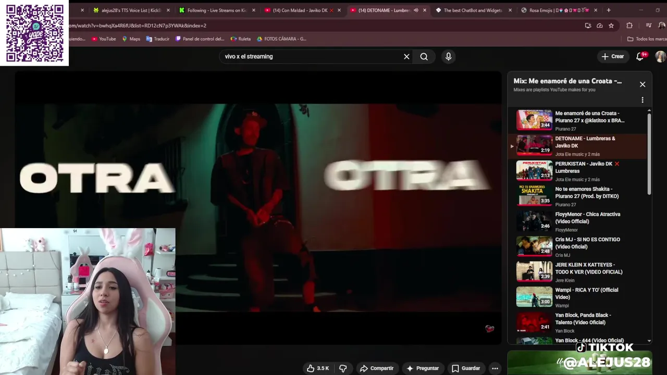This screenshot has height=375, width=667.
Task: Open a new browser tab
Action: (x=608, y=10)
